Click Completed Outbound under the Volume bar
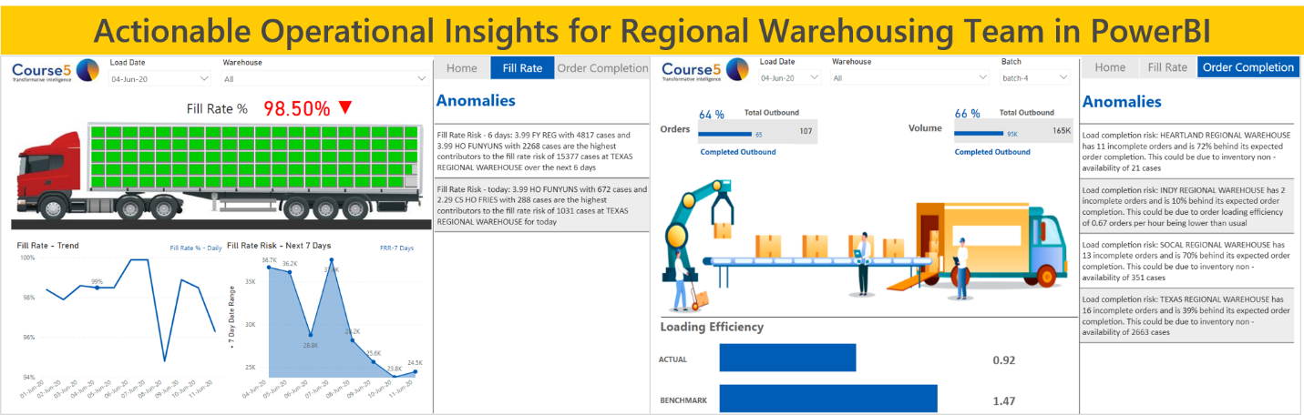 click(992, 152)
